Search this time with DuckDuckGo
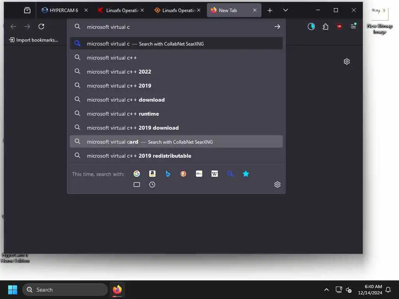Image resolution: width=399 pixels, height=299 pixels. (183, 174)
